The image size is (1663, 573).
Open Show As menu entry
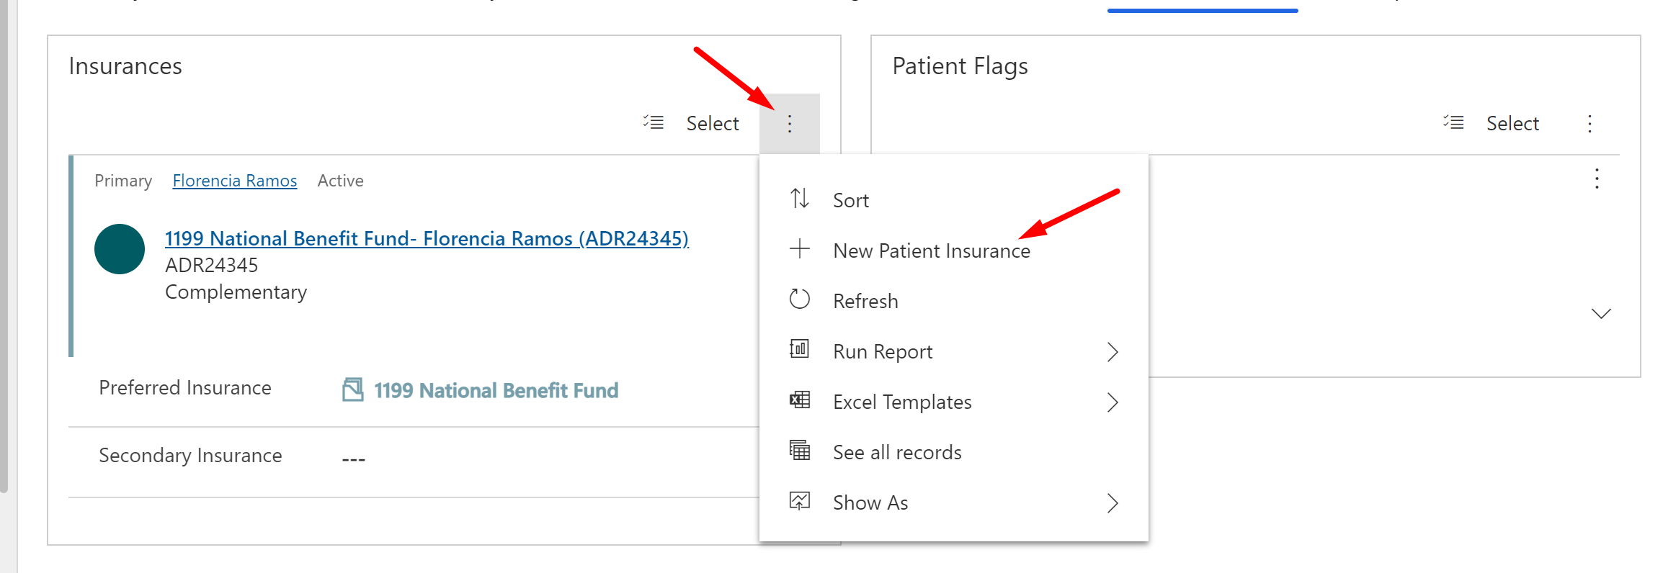[x=953, y=502]
